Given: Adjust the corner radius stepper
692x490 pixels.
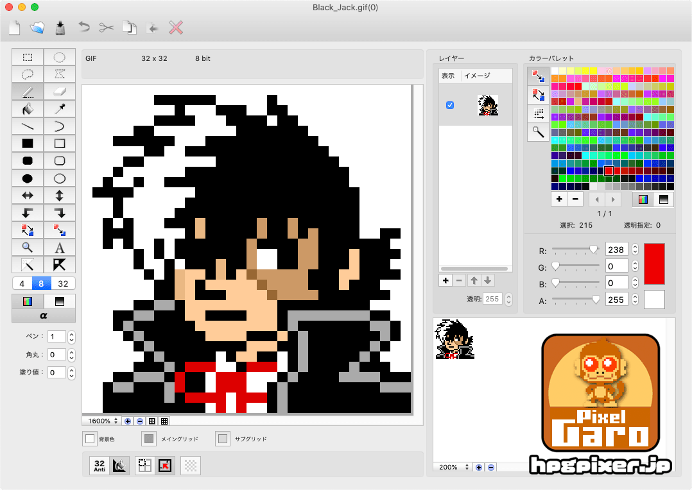Looking at the screenshot, I should coord(71,355).
